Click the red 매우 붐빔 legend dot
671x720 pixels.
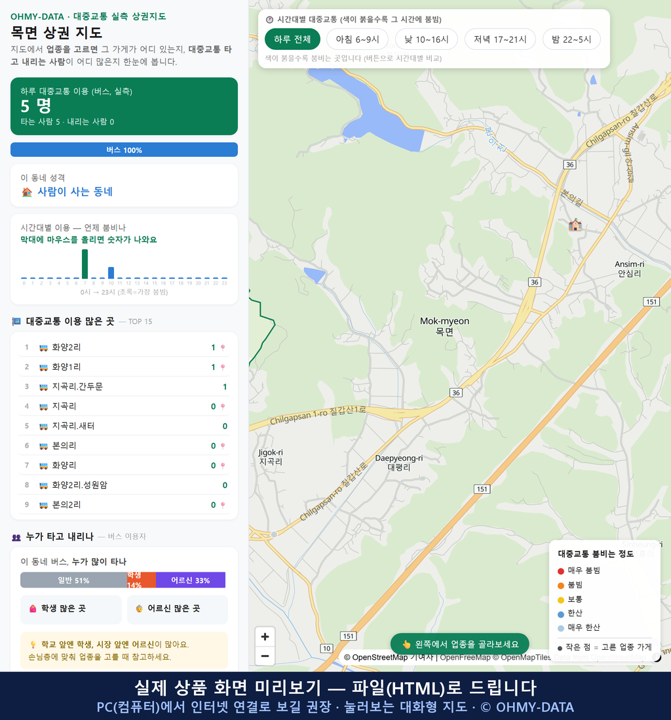coord(560,571)
